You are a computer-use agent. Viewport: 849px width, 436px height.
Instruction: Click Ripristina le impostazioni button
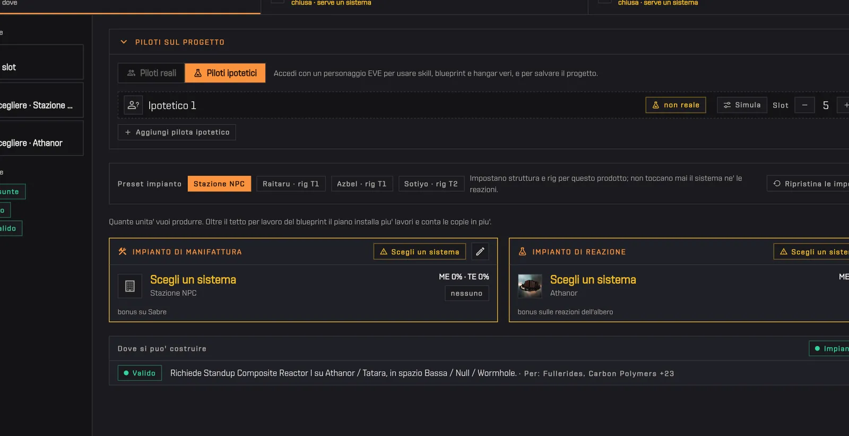pyautogui.click(x=808, y=184)
